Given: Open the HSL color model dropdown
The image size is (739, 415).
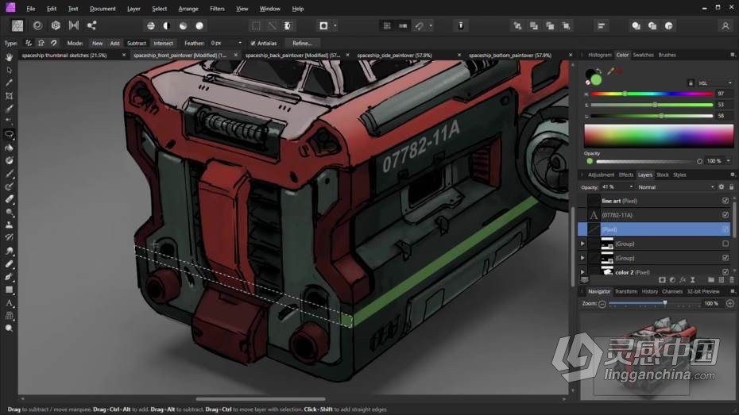Looking at the screenshot, I should pos(715,83).
